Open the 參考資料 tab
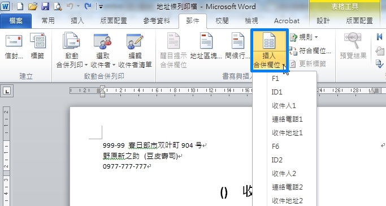 pos(157,21)
